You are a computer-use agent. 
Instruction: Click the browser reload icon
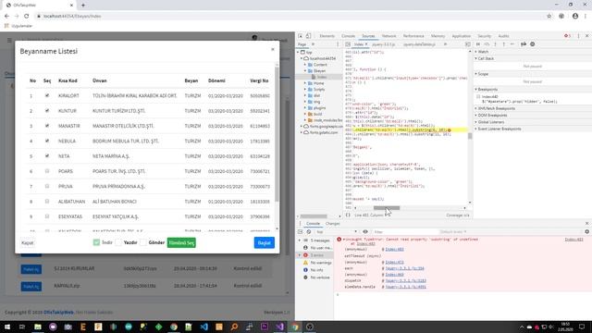coord(27,17)
